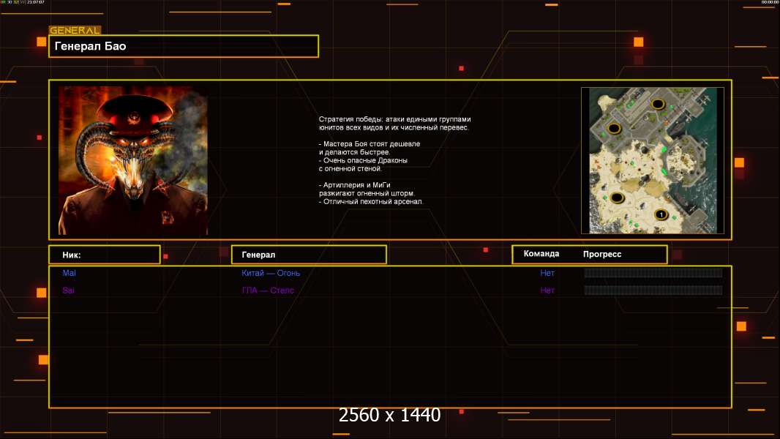Image resolution: width=780 pixels, height=439 pixels.
Task: Pick the empty start slot on the western base runway
Action: 614,129
